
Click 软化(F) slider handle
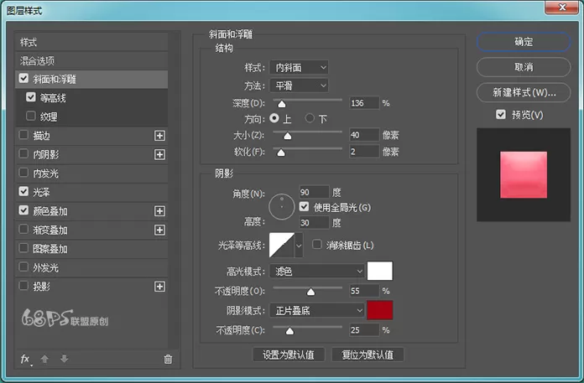[x=281, y=153]
